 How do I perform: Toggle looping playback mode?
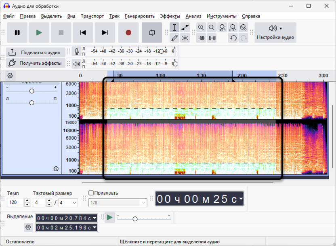pyautogui.click(x=152, y=32)
